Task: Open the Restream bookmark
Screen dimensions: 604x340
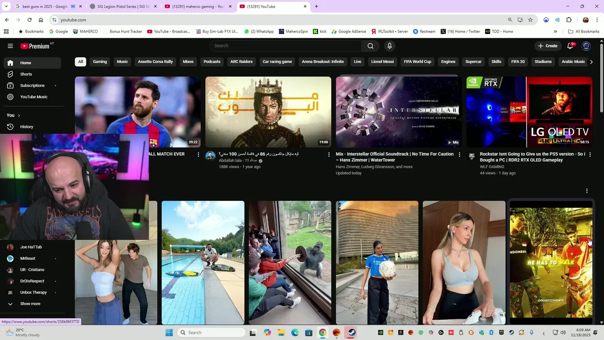Action: (424, 32)
